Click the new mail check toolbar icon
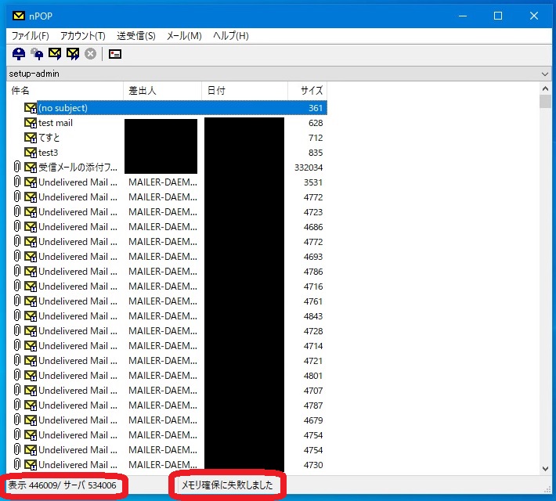The image size is (556, 501). (19, 54)
